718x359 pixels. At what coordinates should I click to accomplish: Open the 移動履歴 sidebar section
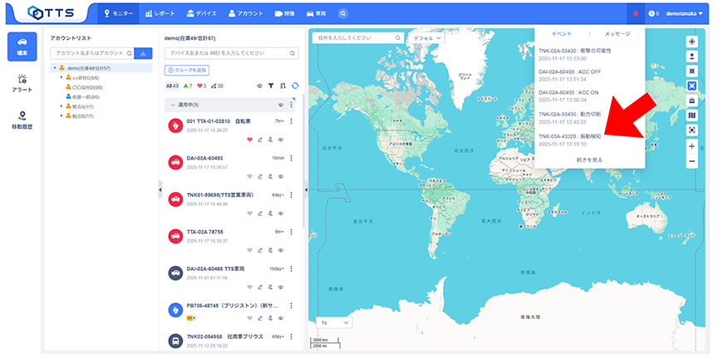22,120
